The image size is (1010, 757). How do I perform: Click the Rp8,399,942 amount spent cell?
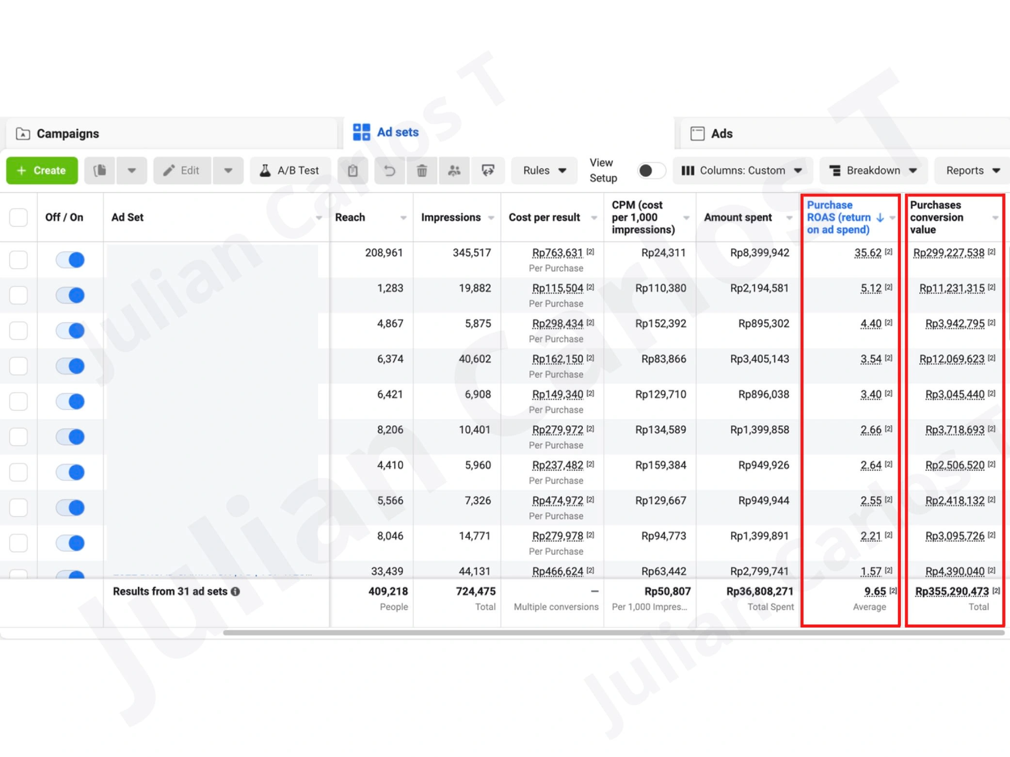760,253
